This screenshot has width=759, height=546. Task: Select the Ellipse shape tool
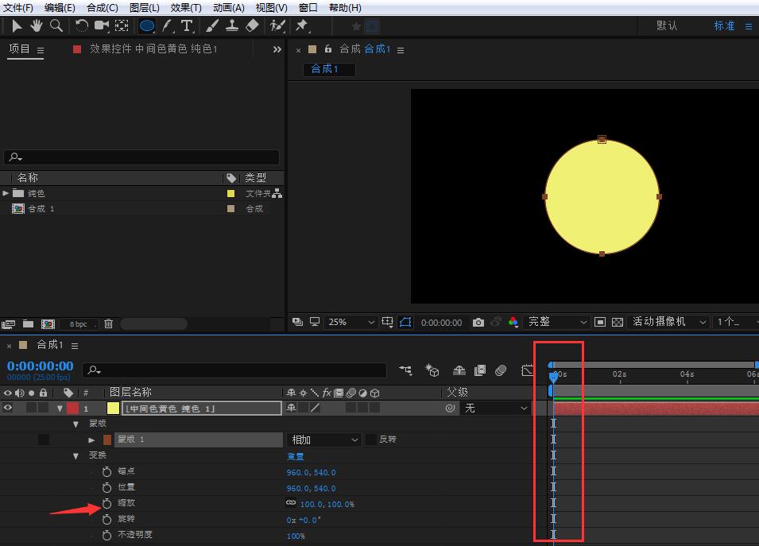pos(147,26)
